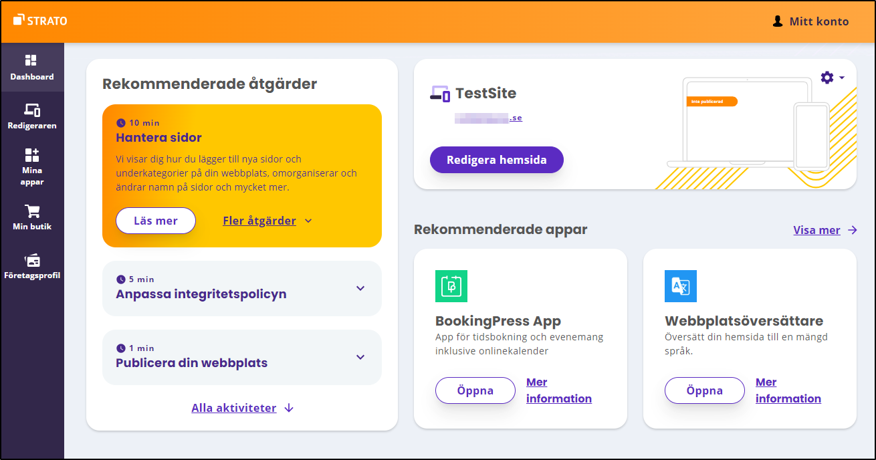Expand Anpassa integritetspolicyn section
Screen dimensions: 876x460
point(360,288)
